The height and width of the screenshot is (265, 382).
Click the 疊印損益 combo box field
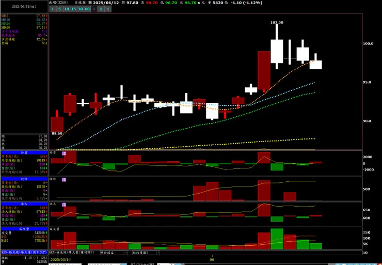tap(114, 253)
